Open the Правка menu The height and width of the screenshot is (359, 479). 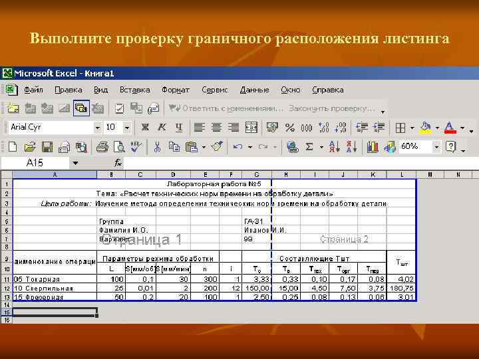[x=68, y=90]
